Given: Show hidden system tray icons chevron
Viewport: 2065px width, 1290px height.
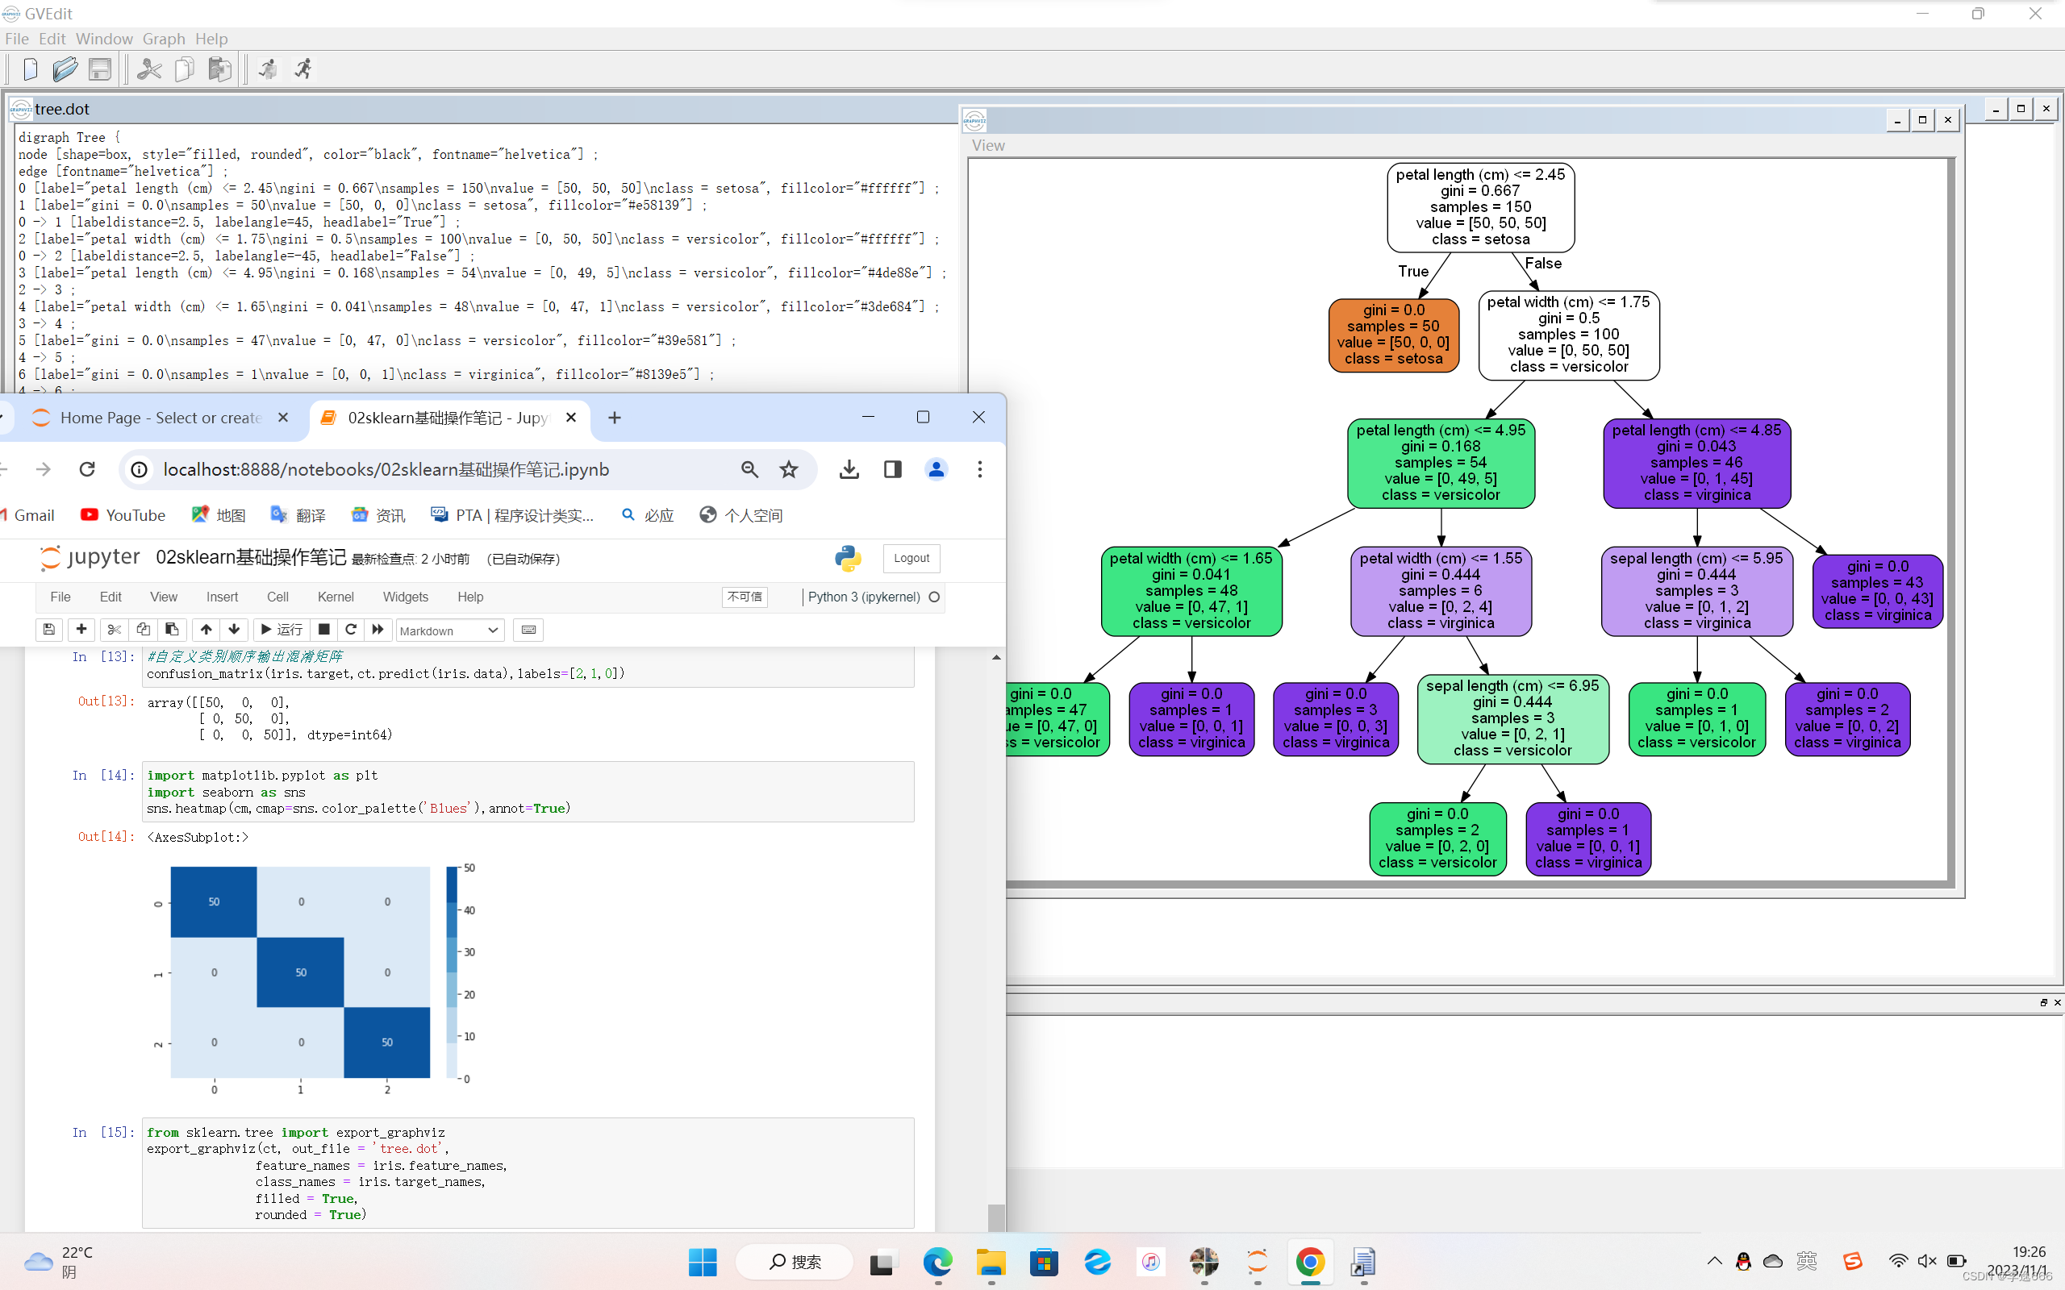Looking at the screenshot, I should click(x=1714, y=1261).
